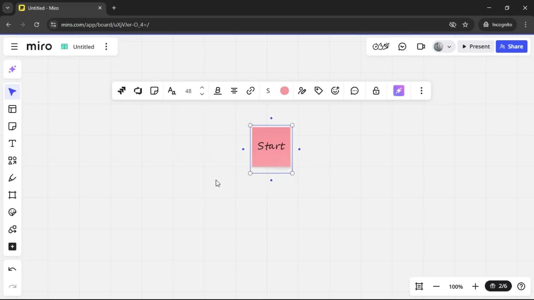Image resolution: width=534 pixels, height=300 pixels.
Task: Click the first arrows icon in sticky toolbar
Action: [122, 91]
